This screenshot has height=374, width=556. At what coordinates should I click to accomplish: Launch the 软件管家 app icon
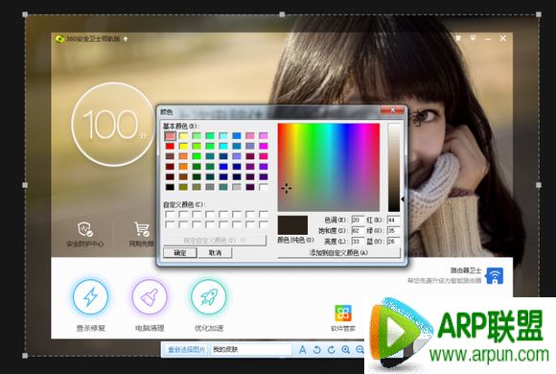[x=343, y=313]
